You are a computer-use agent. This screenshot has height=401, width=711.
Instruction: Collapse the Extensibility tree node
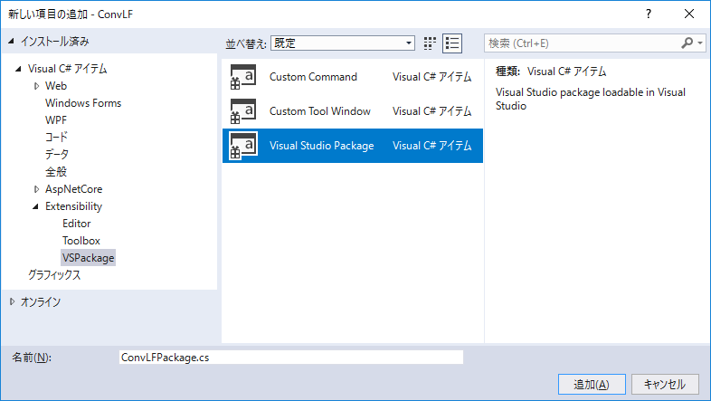36,206
